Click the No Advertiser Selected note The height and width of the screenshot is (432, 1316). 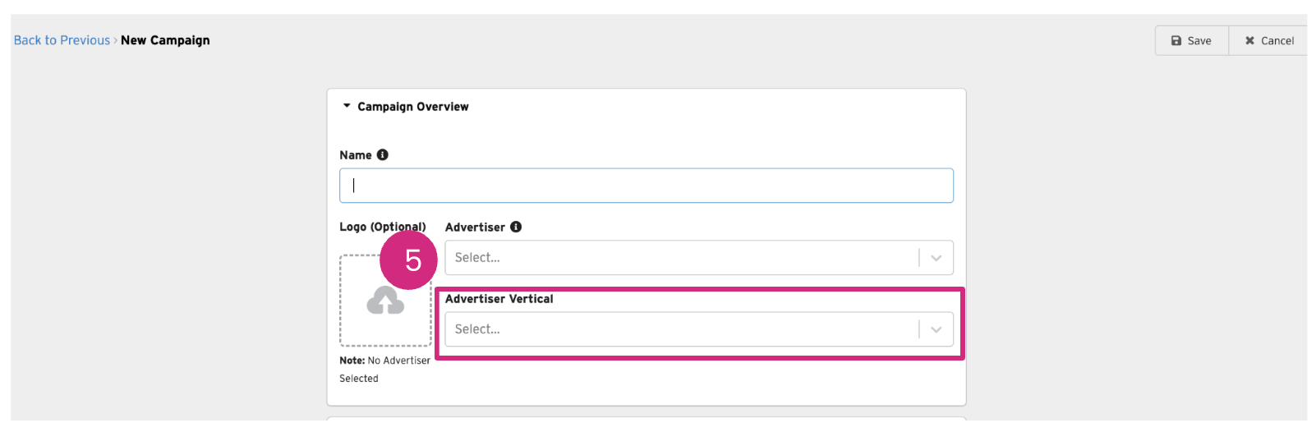[x=384, y=369]
